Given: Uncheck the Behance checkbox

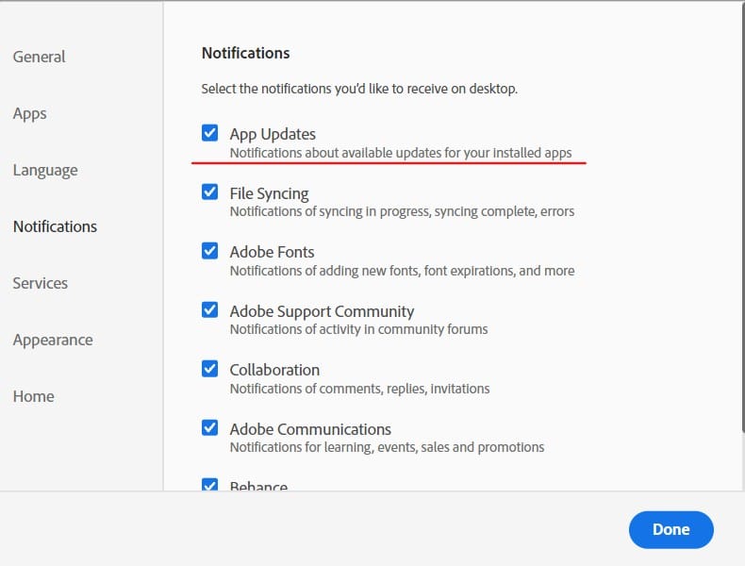Looking at the screenshot, I should 210,486.
